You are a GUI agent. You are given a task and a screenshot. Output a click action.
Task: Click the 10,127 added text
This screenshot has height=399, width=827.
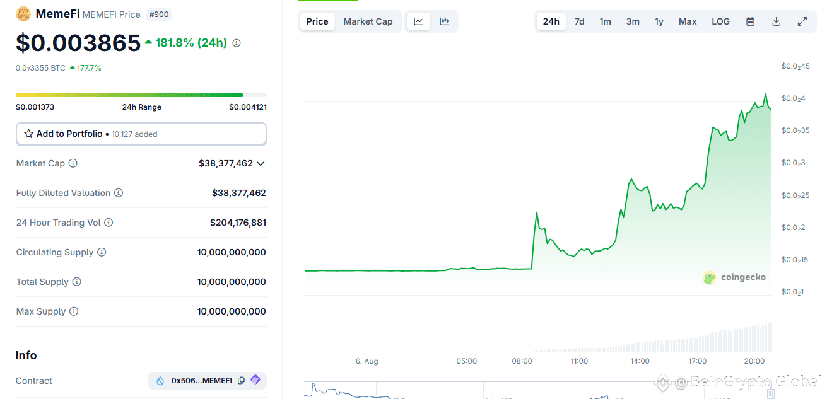(x=134, y=134)
